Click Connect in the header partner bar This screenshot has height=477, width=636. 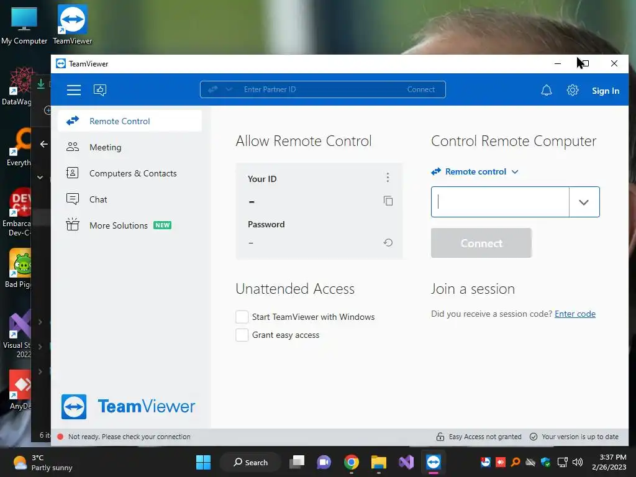pyautogui.click(x=420, y=89)
